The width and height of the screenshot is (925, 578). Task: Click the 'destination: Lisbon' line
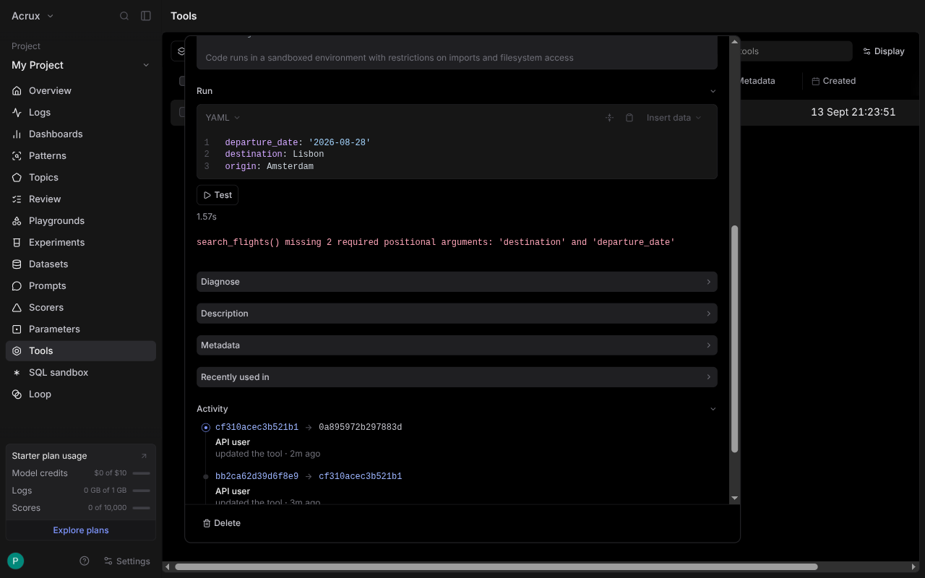click(x=274, y=154)
